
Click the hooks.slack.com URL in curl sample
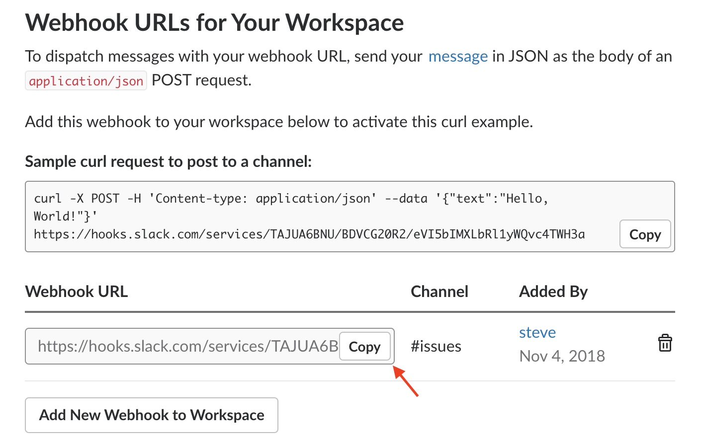pos(309,234)
